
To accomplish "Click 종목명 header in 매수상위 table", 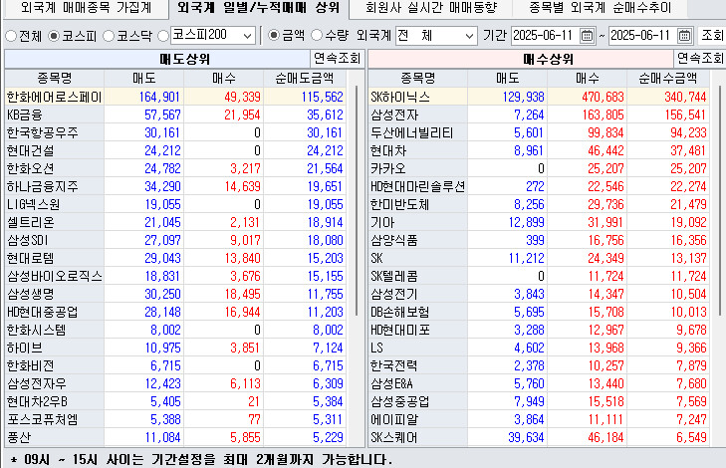I will [417, 79].
